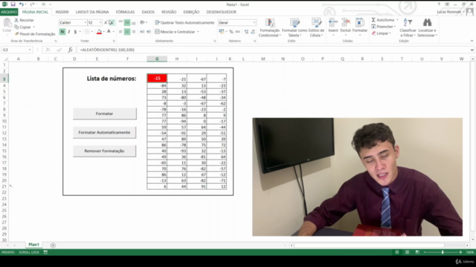Click the Formatar sheet button
The height and width of the screenshot is (267, 476).
tap(104, 113)
